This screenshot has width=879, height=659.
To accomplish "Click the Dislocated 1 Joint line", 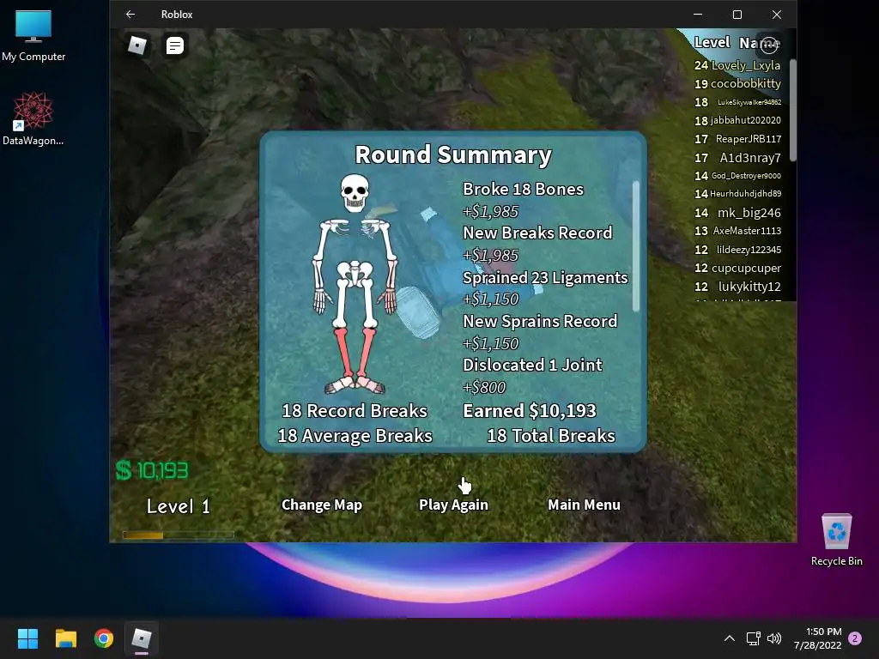I will pos(532,366).
